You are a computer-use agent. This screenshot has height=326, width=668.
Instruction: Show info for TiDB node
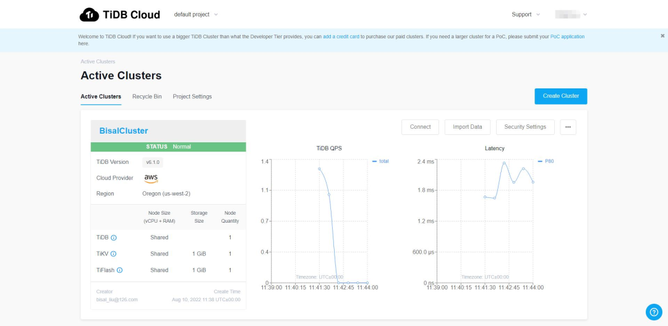coord(114,238)
